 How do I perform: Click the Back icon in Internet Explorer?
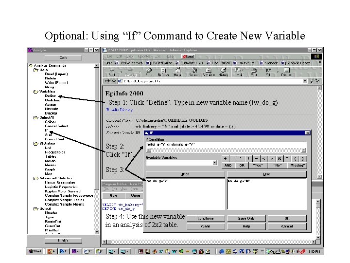[112, 72]
